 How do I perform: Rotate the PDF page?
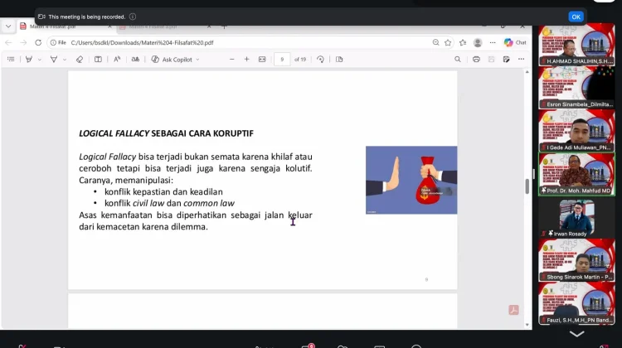point(320,59)
